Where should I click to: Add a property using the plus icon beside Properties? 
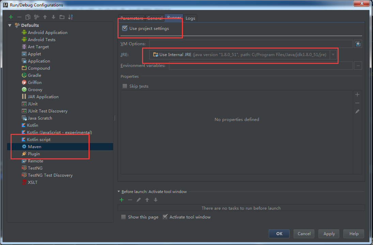click(357, 95)
